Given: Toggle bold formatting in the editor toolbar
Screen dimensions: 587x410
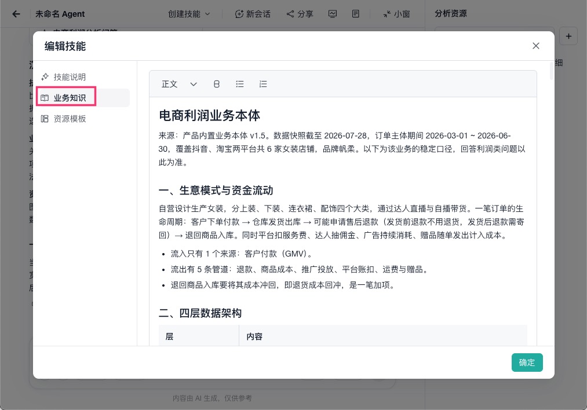Looking at the screenshot, I should 217,84.
